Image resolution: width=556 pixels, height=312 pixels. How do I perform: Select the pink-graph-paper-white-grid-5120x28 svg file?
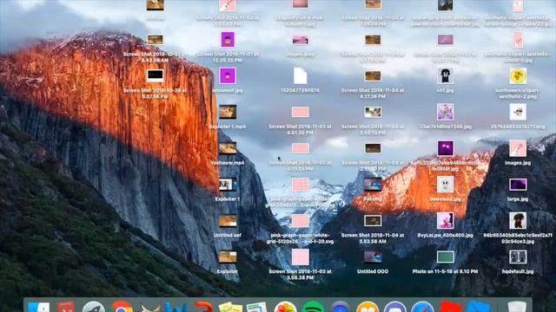tap(300, 221)
